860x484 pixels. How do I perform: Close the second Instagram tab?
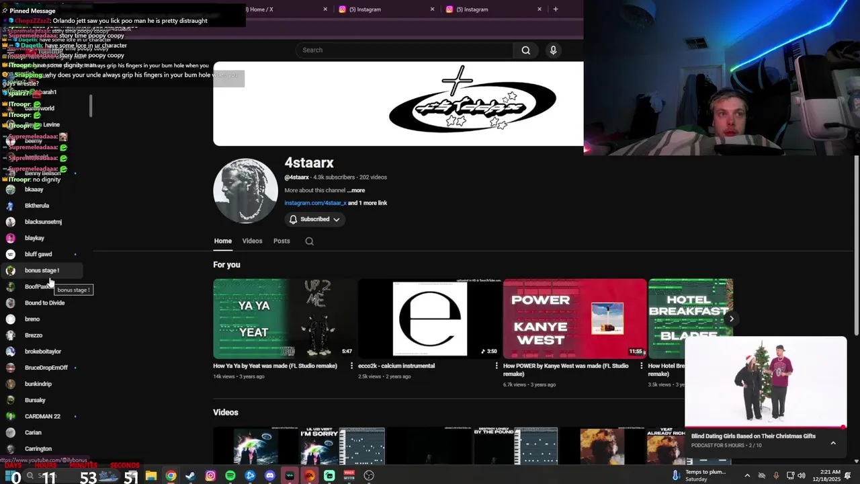pyautogui.click(x=539, y=9)
